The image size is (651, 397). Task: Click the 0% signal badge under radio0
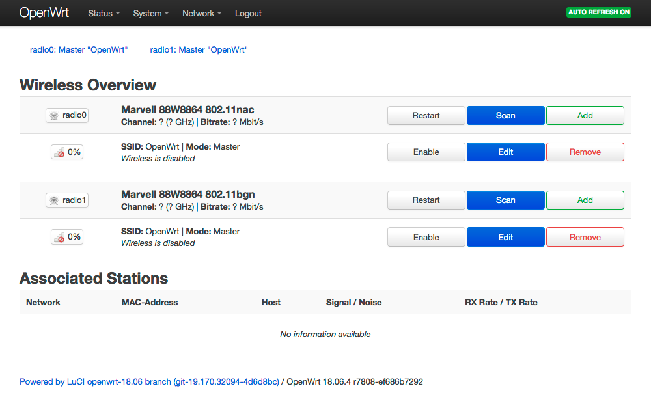(x=67, y=152)
